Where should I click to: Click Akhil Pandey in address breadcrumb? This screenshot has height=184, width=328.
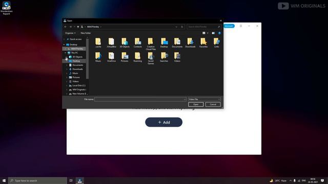93,27
